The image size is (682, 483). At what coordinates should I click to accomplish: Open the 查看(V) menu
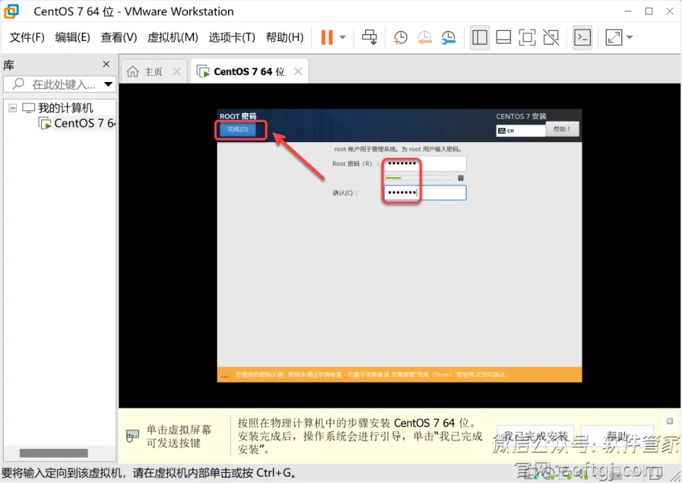119,37
